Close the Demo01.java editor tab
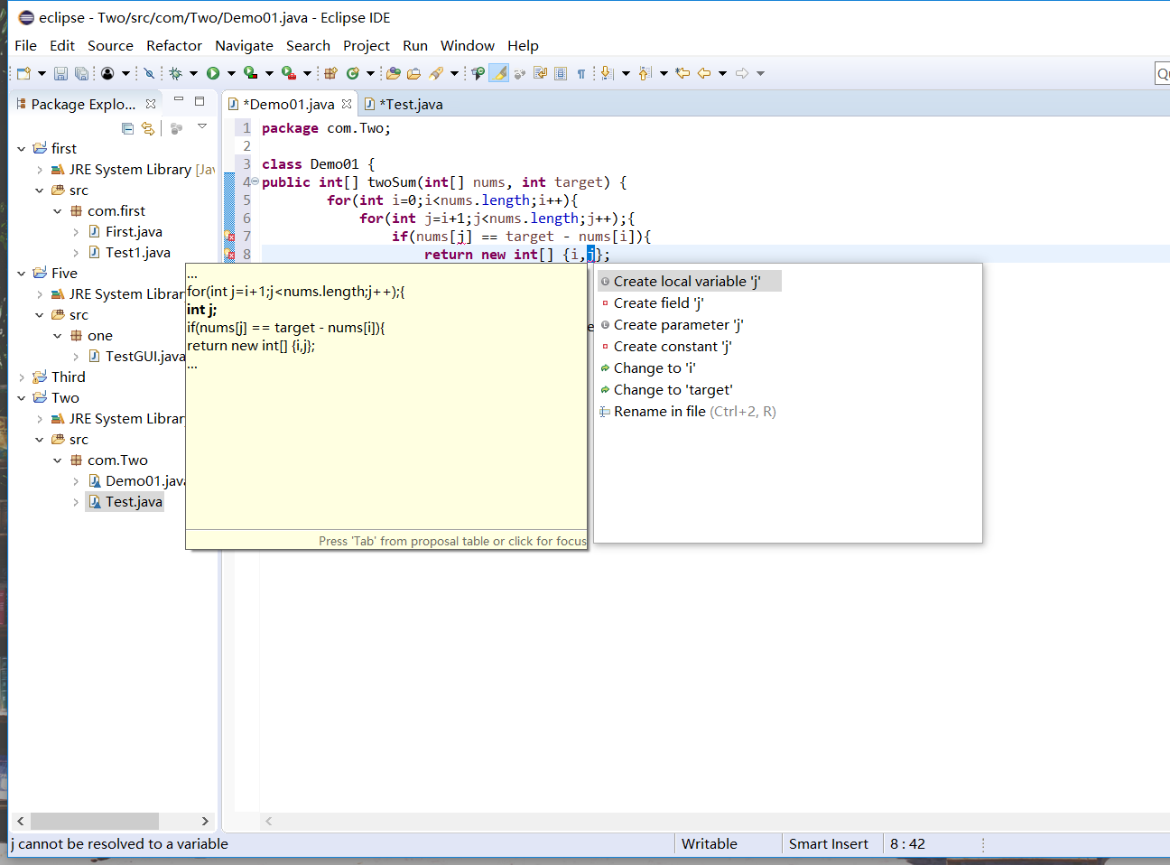The height and width of the screenshot is (865, 1170). coord(347,104)
